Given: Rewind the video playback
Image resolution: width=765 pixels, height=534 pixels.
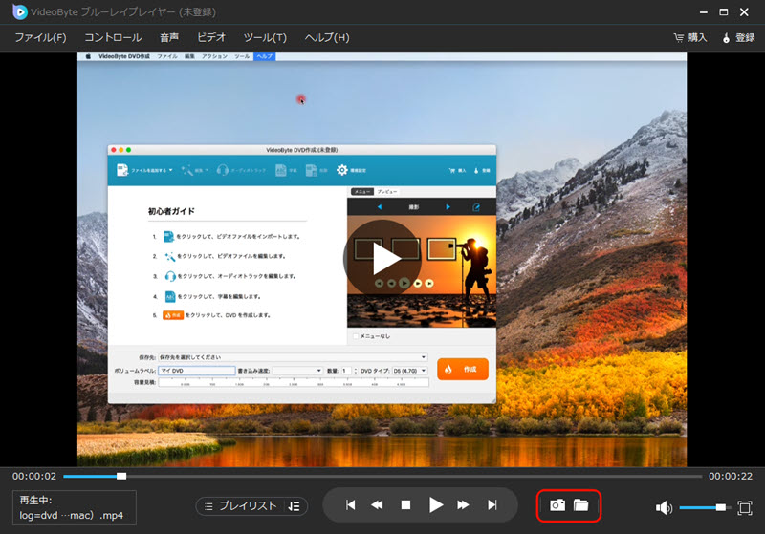Looking at the screenshot, I should pos(377,505).
